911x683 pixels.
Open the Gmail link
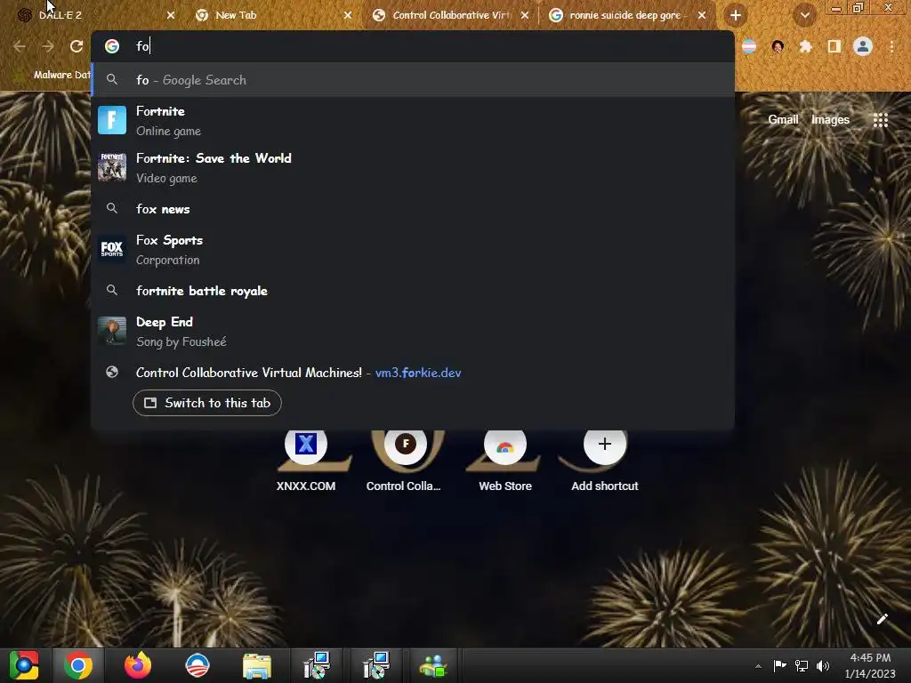point(783,120)
